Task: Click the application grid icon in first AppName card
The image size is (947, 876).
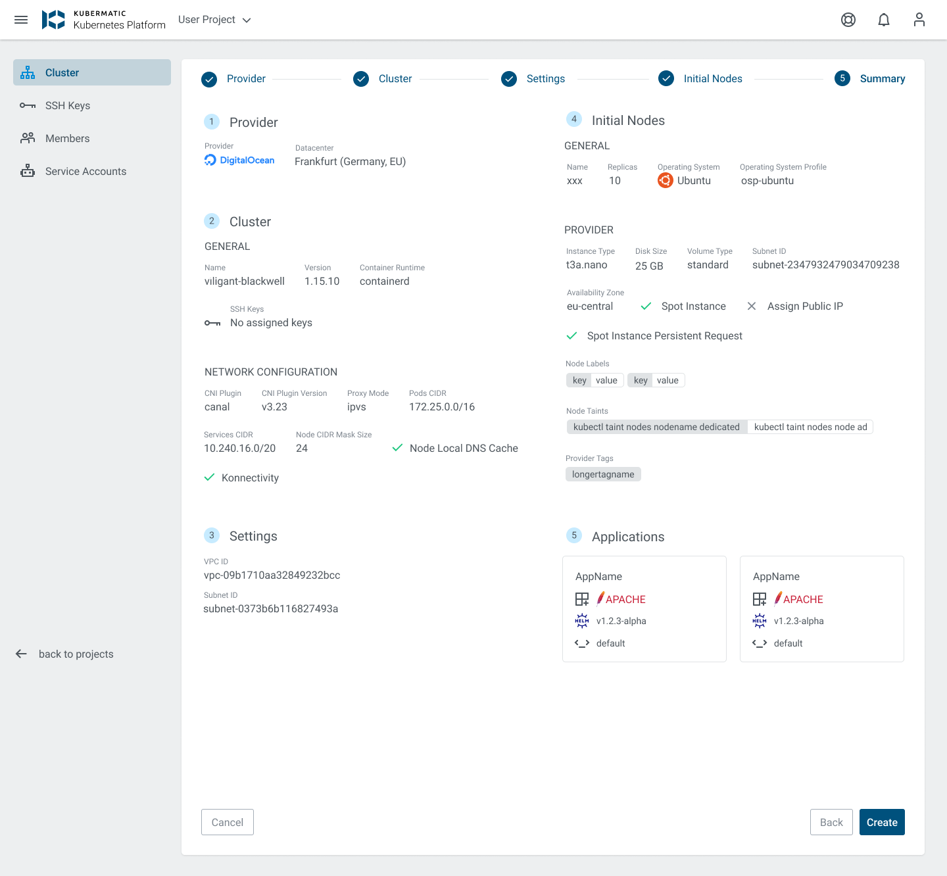Action: tap(582, 599)
